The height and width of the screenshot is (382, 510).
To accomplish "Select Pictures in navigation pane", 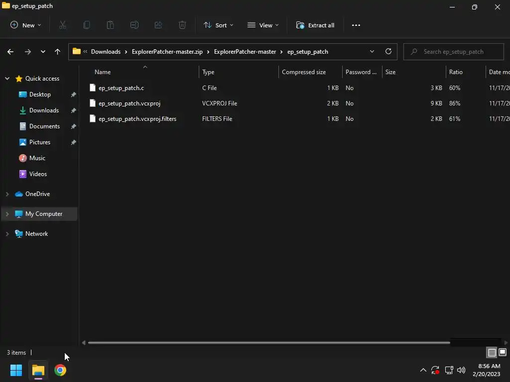I will point(40,142).
